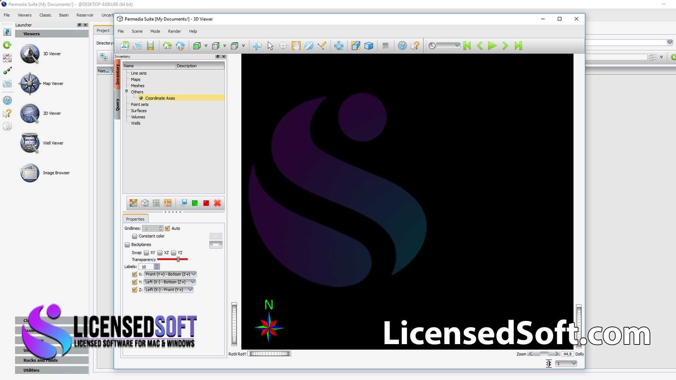Launch the Map Viewer

(30, 84)
